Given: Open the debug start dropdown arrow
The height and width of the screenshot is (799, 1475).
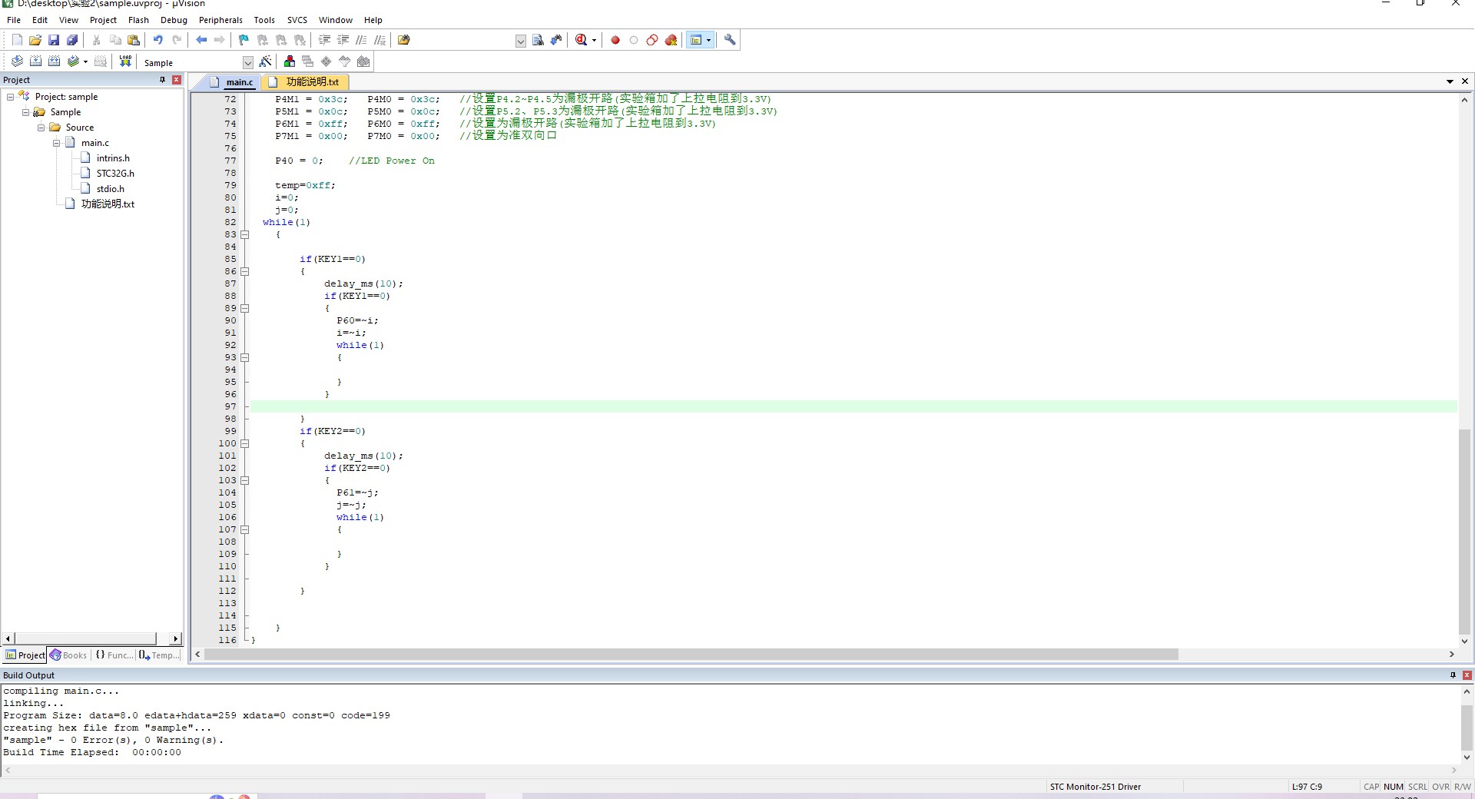Looking at the screenshot, I should click(594, 41).
